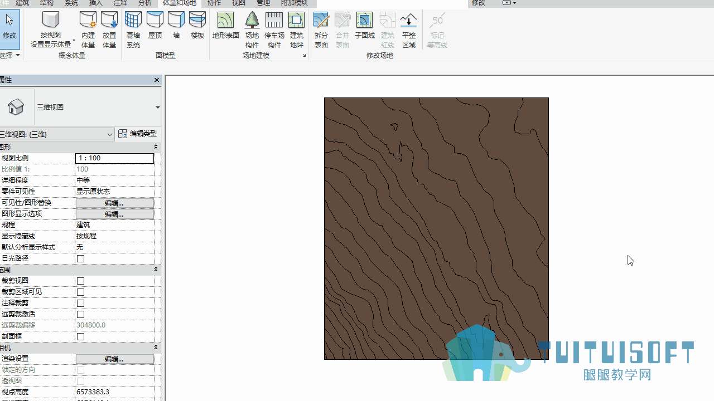Select the 楼板 face tool
The height and width of the screenshot is (401, 714).
pos(197,25)
